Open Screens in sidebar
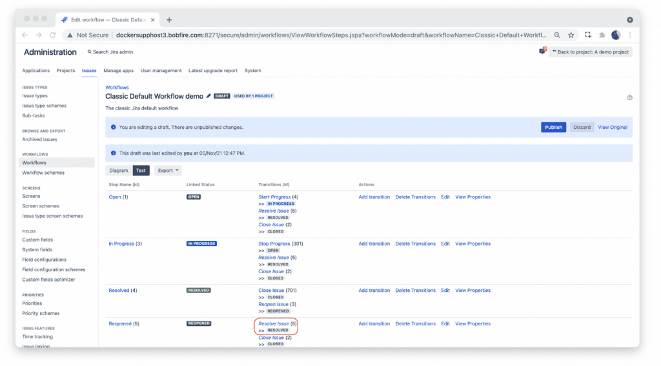This screenshot has width=661, height=366. (x=31, y=196)
